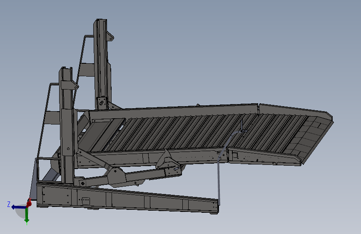Click the green downward axis arrow on the triad
The image size is (361, 234).
point(27,216)
